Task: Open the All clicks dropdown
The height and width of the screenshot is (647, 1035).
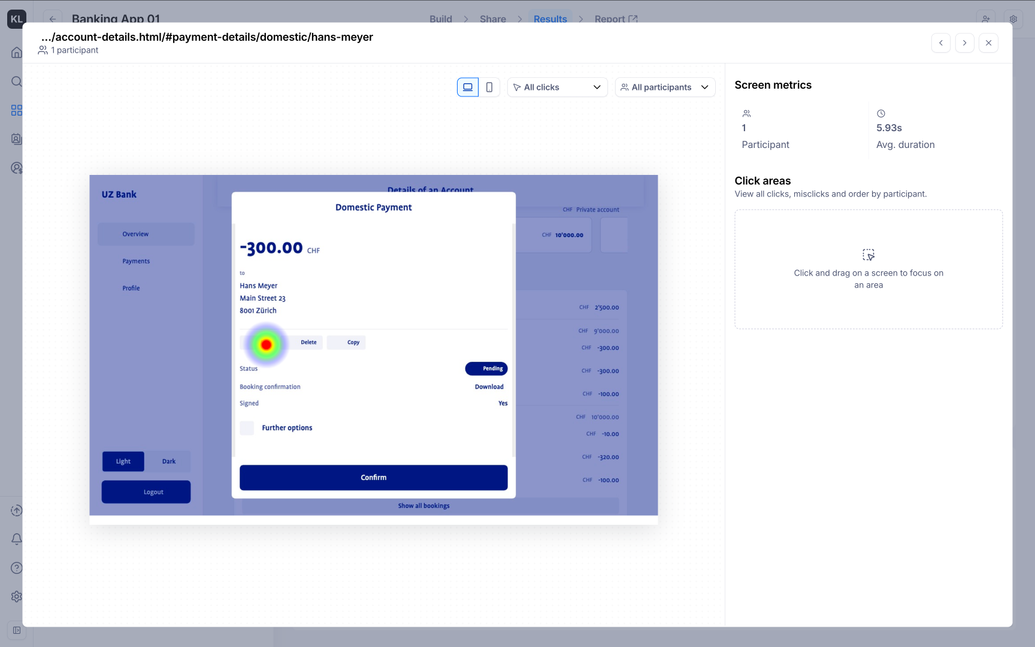Action: (x=557, y=87)
